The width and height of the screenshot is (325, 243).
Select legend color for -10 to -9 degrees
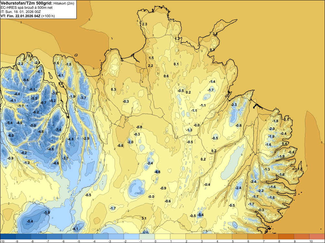(x=8, y=237)
